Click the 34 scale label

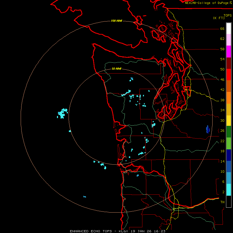[x=222, y=110]
